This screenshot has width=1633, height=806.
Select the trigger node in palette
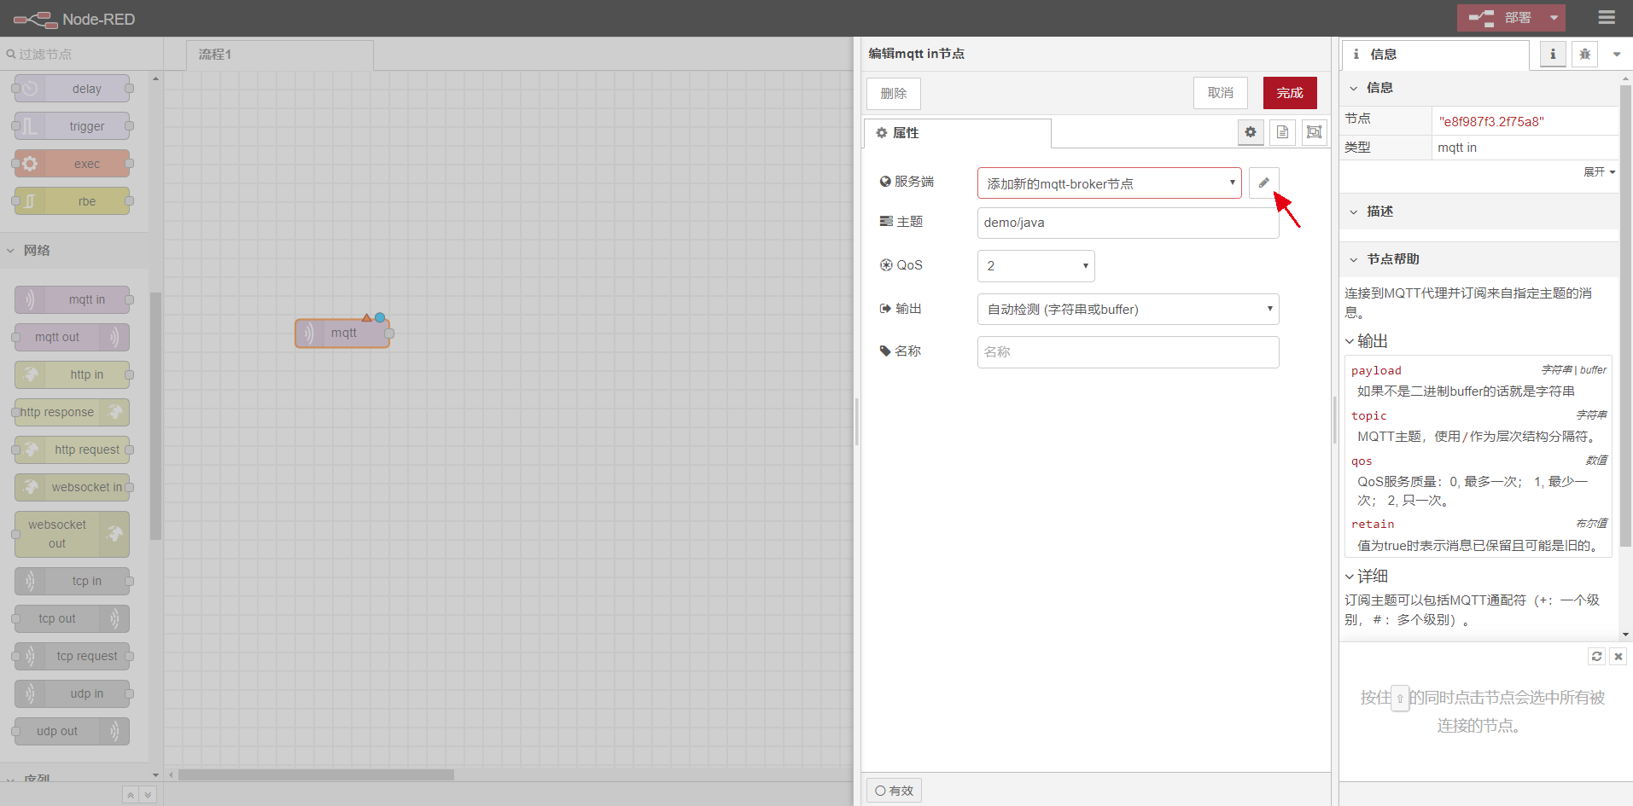(72, 126)
